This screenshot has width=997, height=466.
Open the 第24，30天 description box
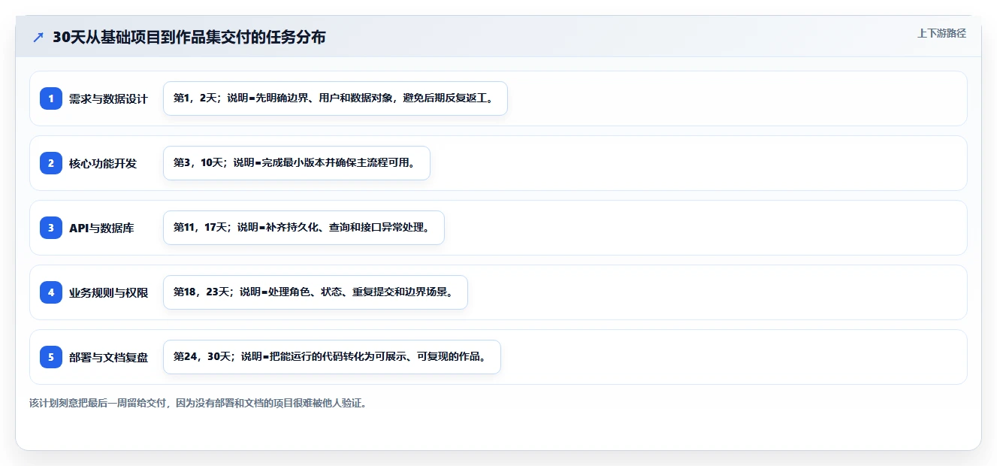331,357
